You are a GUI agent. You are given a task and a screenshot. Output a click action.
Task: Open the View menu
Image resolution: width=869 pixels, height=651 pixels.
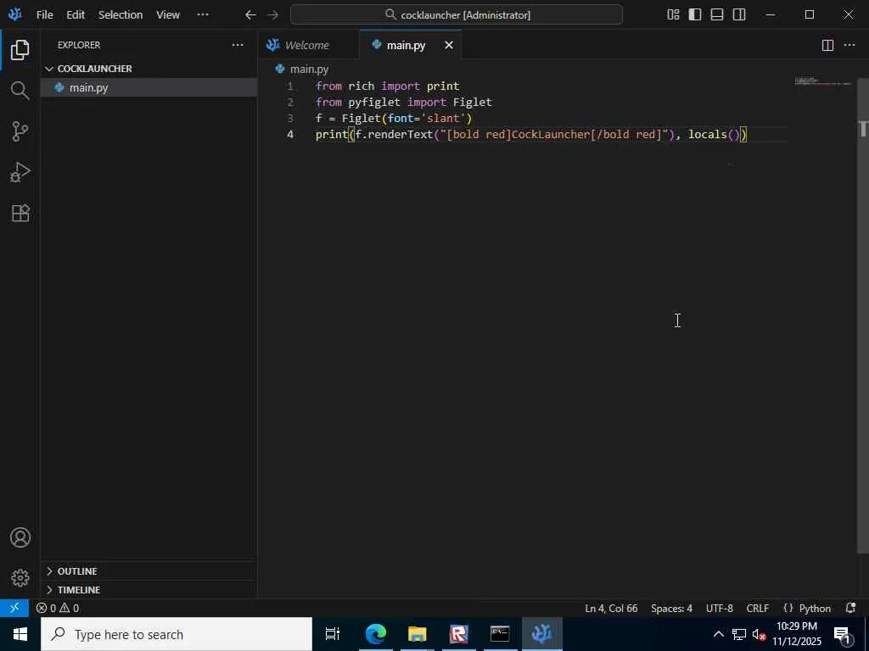click(167, 15)
